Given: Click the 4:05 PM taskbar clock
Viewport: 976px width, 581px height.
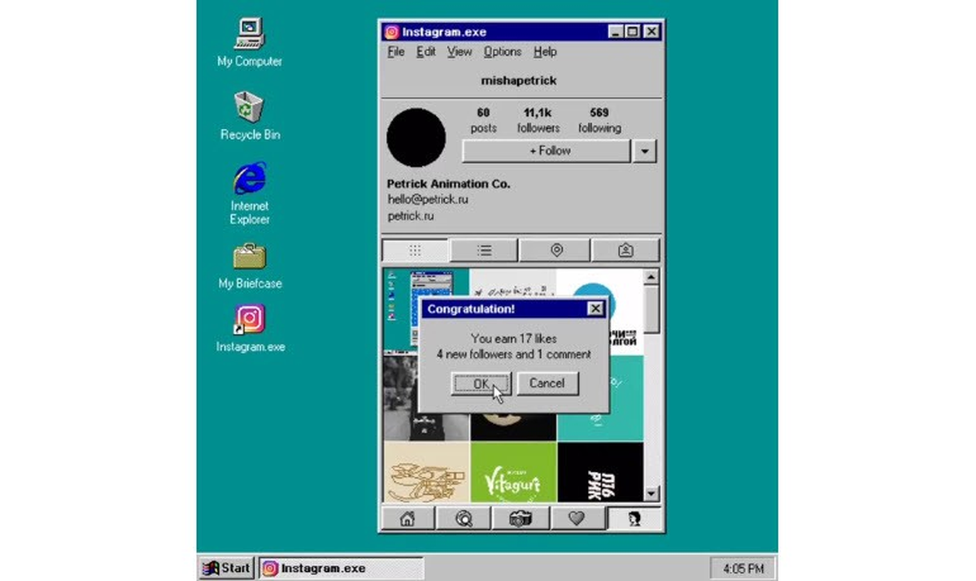Looking at the screenshot, I should pyautogui.click(x=743, y=568).
